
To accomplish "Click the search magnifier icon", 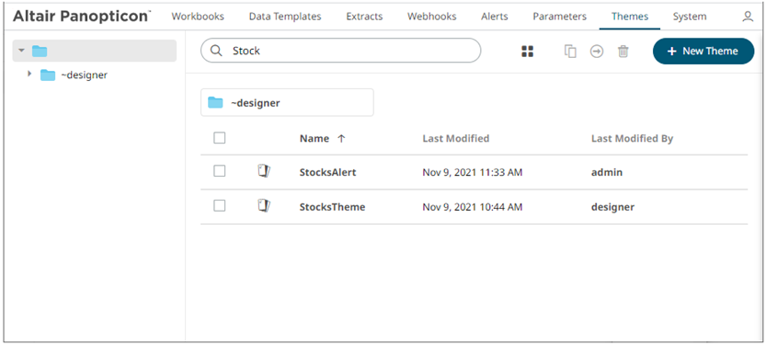I will (216, 51).
